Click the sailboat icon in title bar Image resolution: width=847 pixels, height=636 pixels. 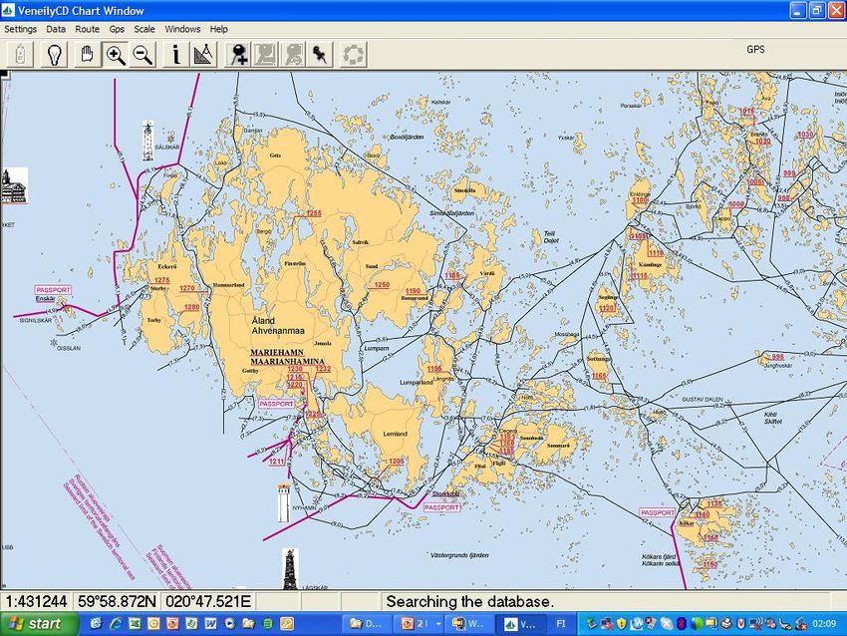[x=8, y=10]
